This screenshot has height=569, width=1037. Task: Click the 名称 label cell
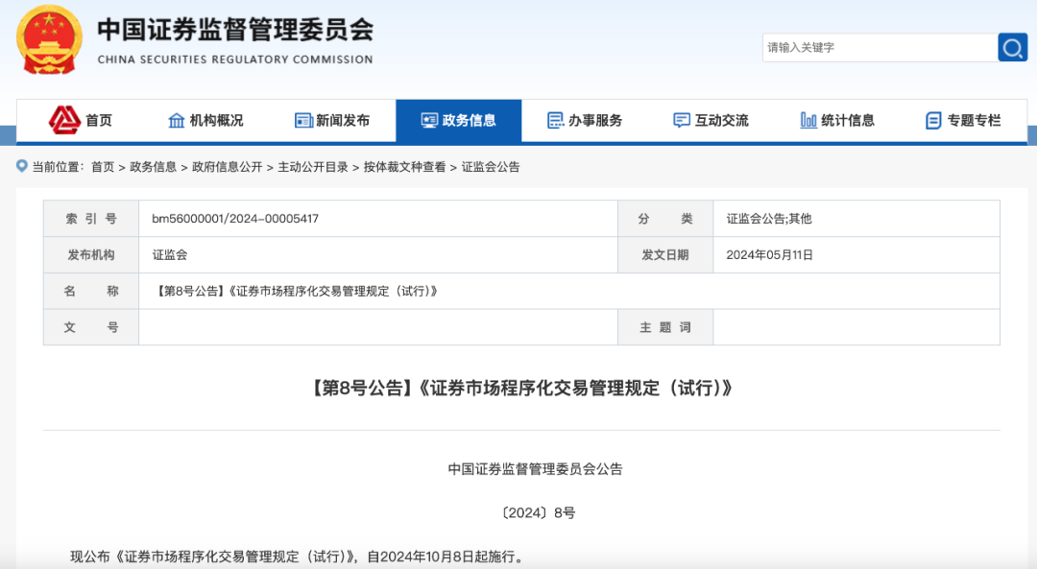[91, 292]
